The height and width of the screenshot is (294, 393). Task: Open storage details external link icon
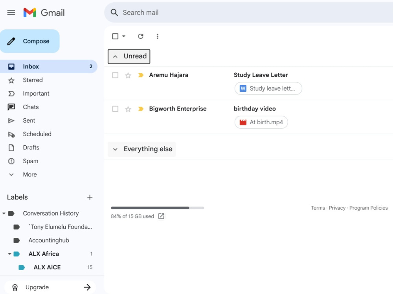point(161,216)
